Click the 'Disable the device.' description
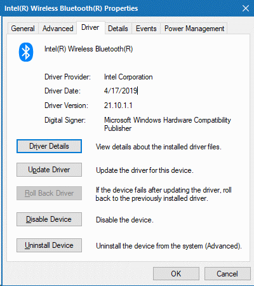 click(124, 220)
